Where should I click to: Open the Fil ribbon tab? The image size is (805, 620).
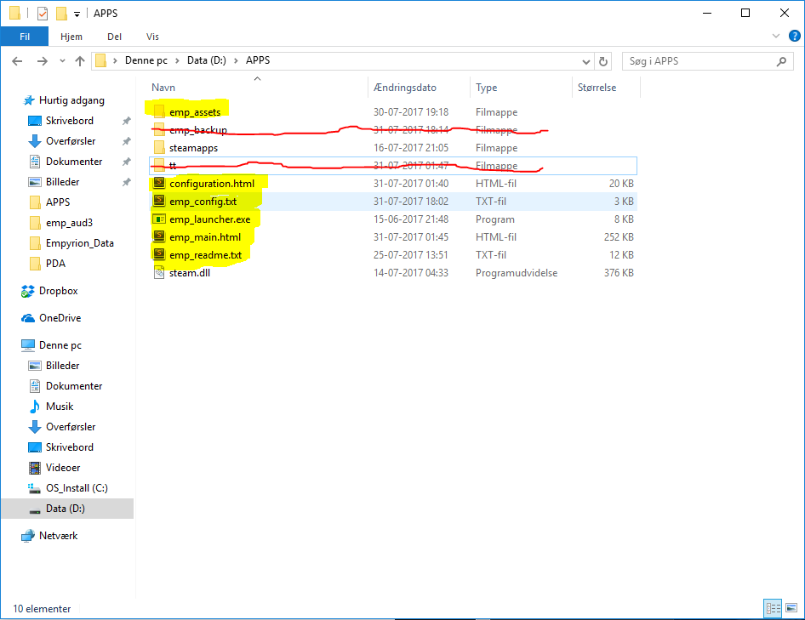click(x=25, y=37)
